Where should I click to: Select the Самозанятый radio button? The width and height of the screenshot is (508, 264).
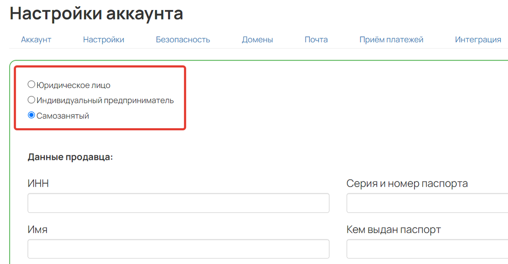coord(31,115)
